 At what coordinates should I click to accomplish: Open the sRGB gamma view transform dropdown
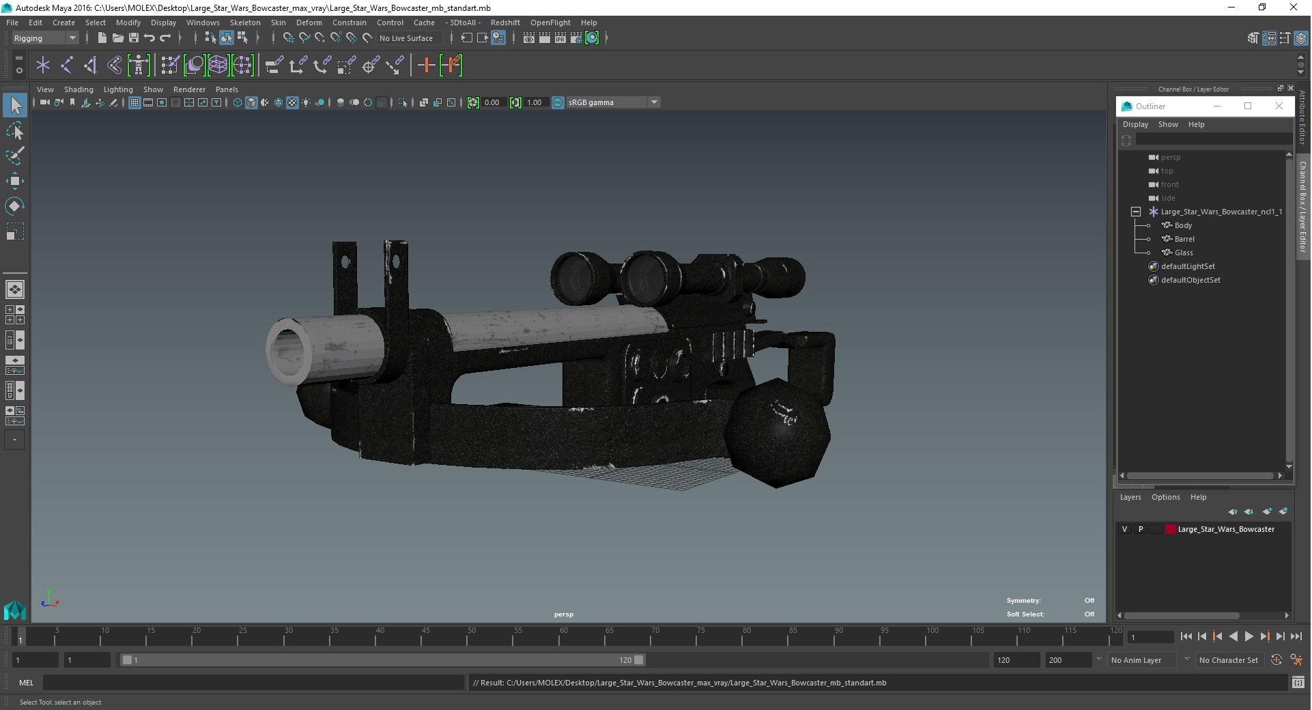[613, 102]
